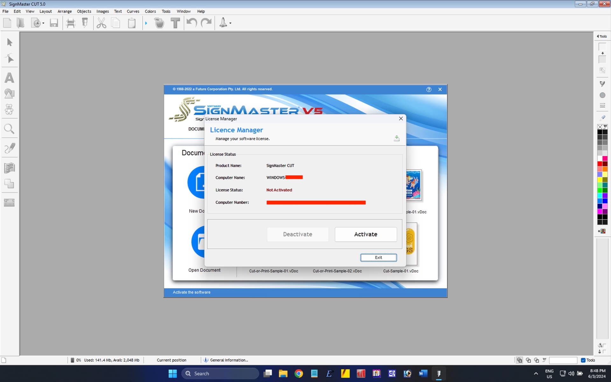Select the teddy bear clipart tool

[x=9, y=110]
